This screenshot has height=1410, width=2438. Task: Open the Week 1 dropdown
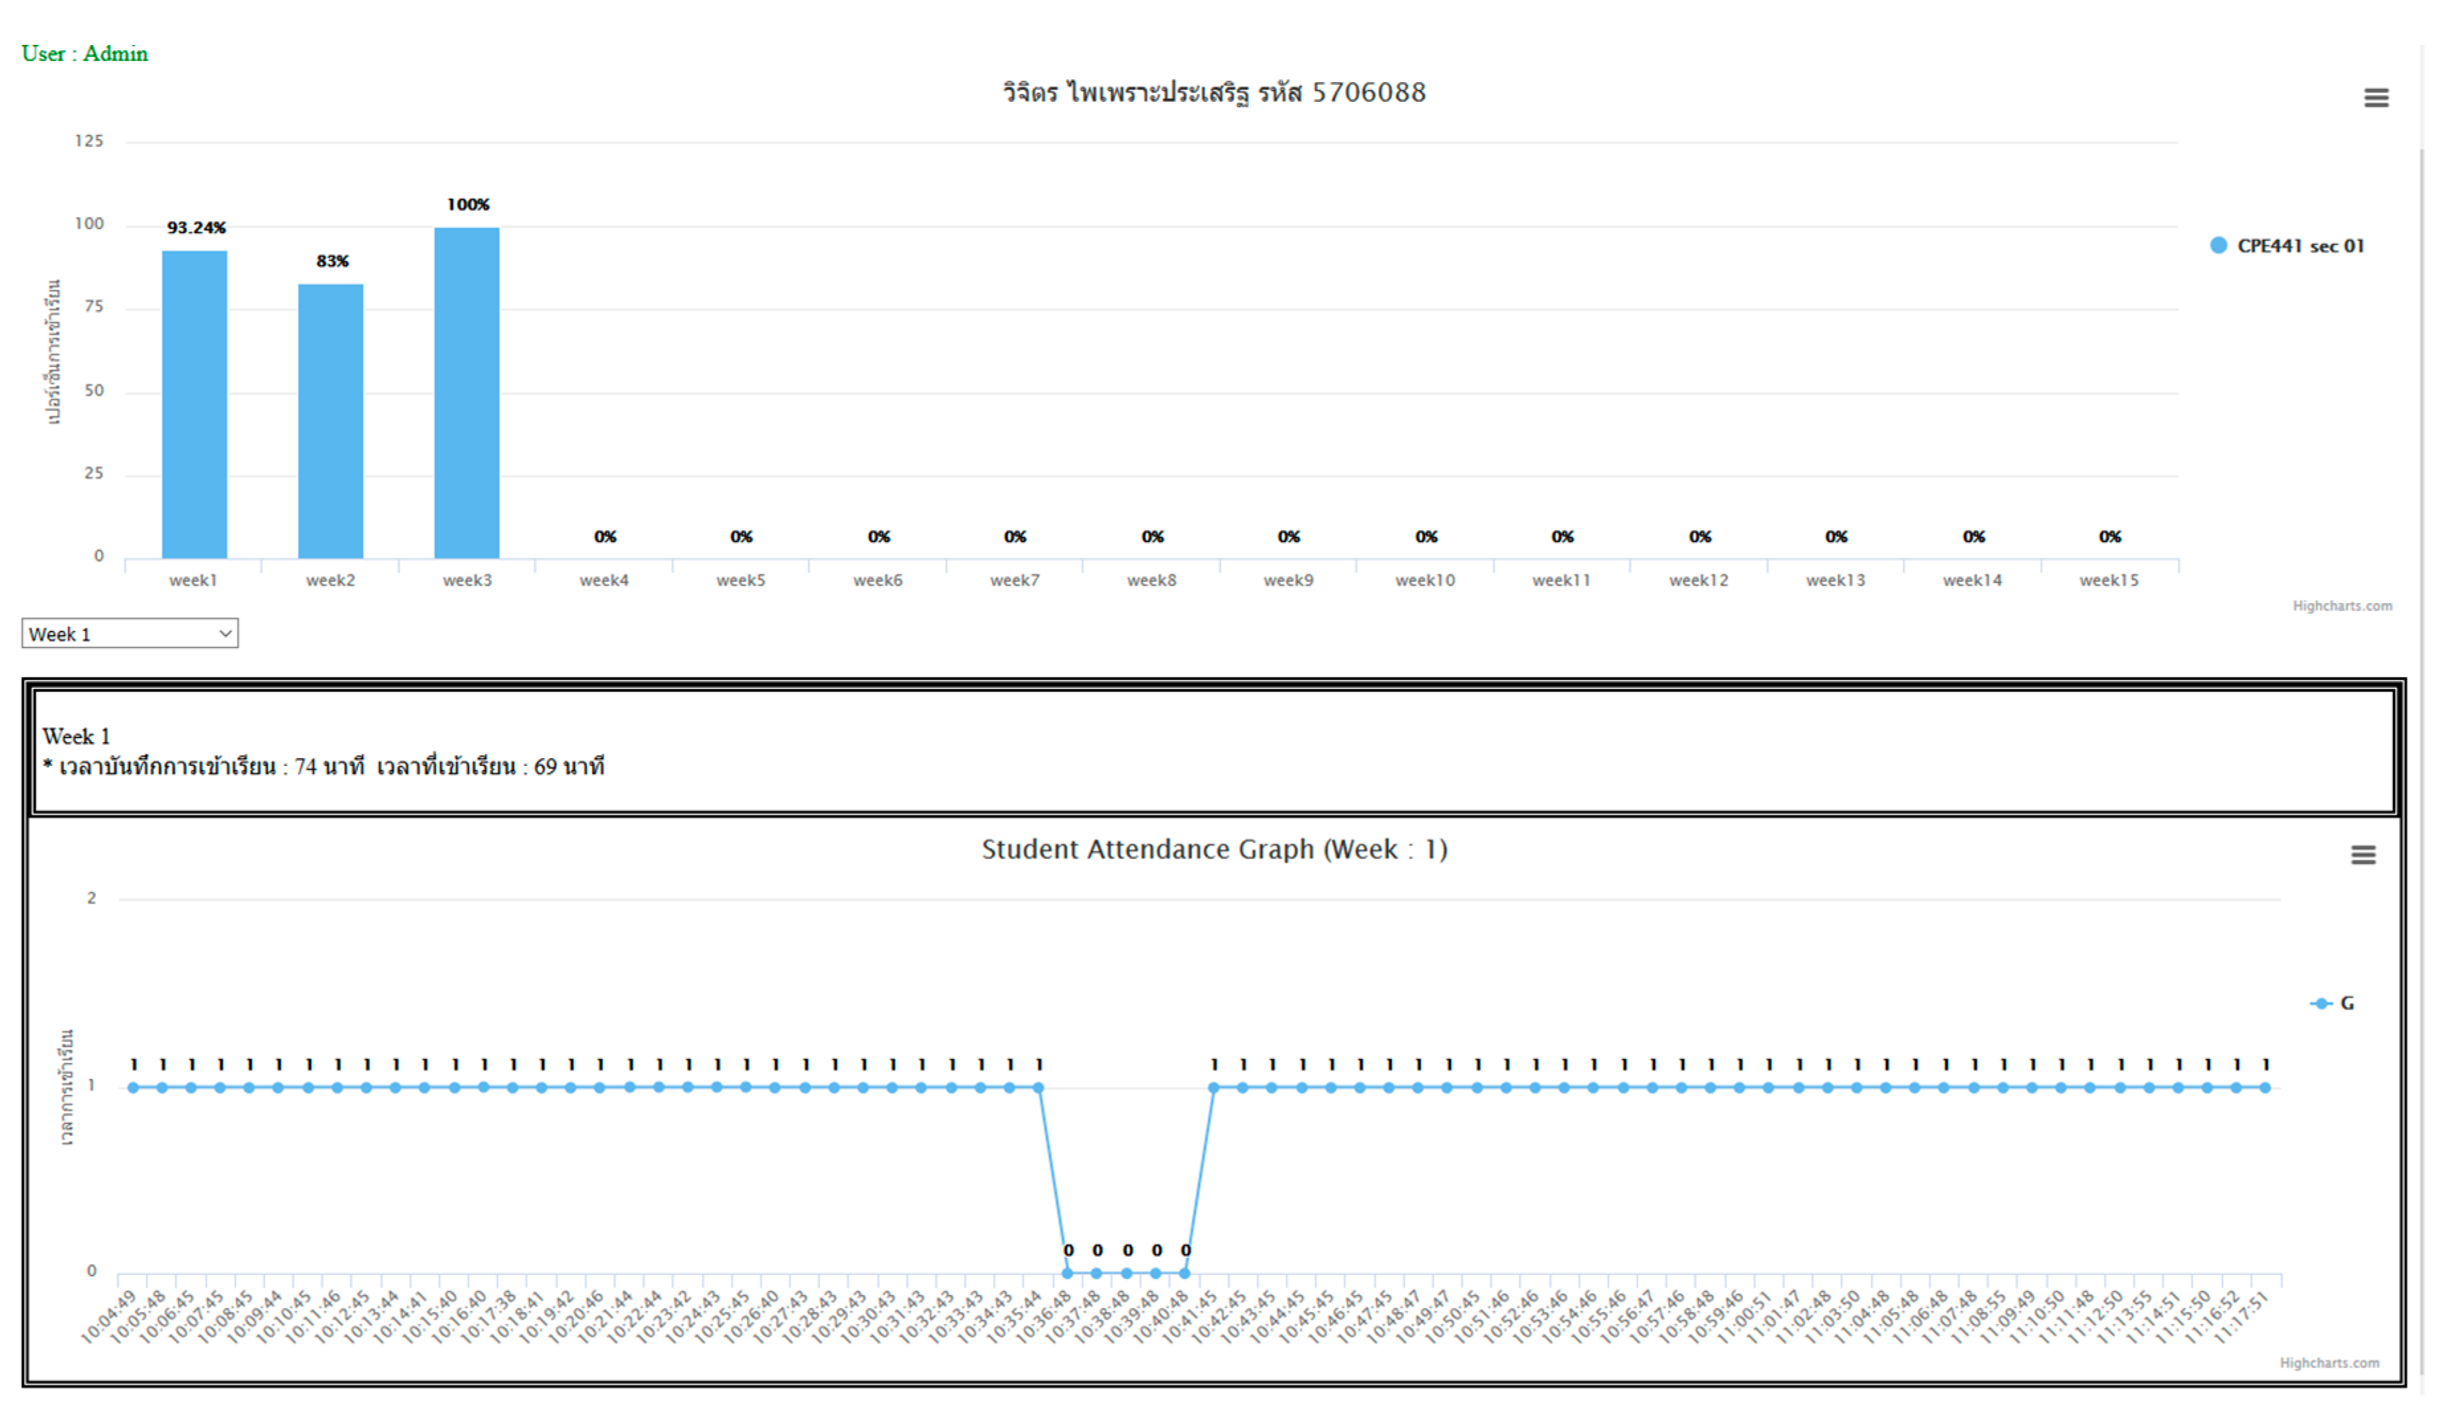(x=130, y=634)
